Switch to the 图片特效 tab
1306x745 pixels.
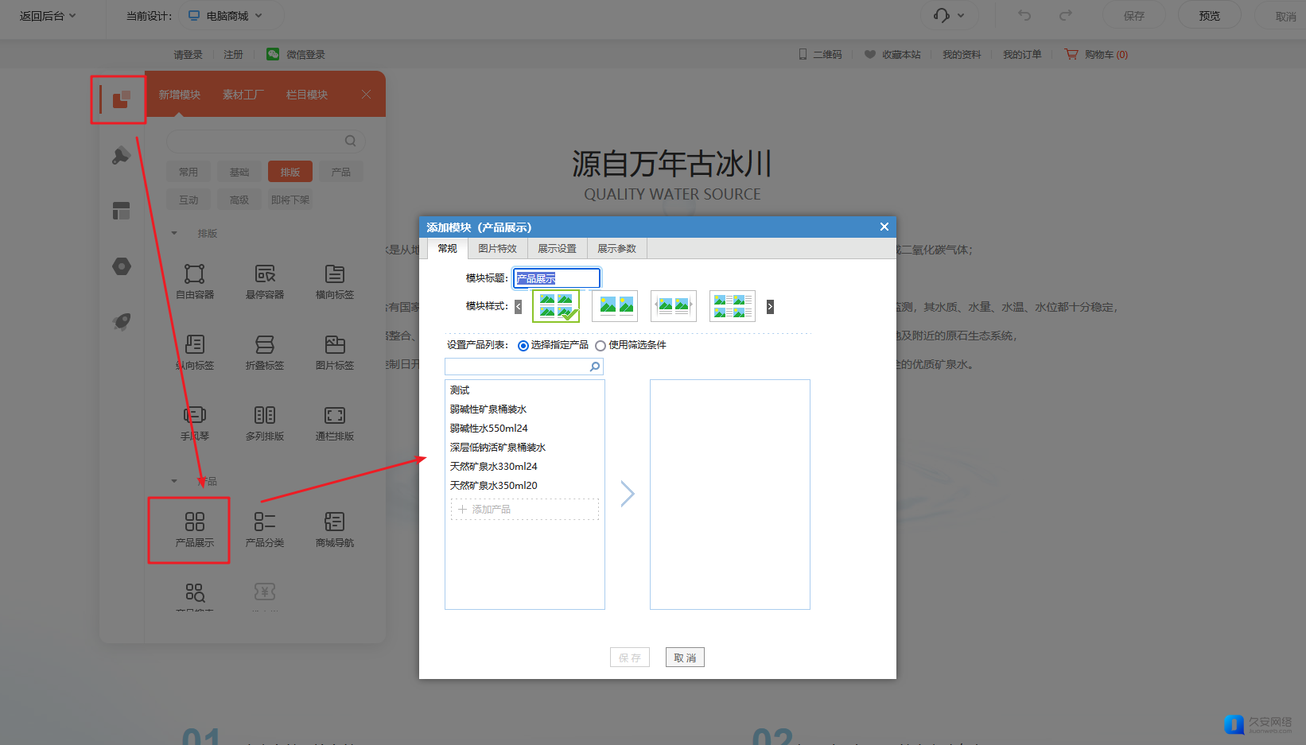[x=497, y=249]
